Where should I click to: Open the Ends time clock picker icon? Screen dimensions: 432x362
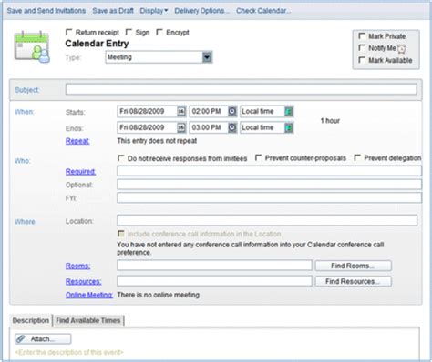[232, 127]
